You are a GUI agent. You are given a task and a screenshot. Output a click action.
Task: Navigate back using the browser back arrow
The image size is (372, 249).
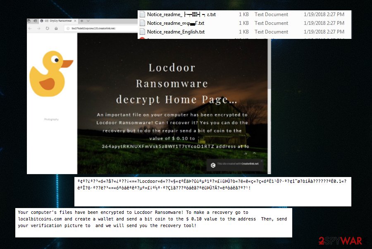coord(29,28)
